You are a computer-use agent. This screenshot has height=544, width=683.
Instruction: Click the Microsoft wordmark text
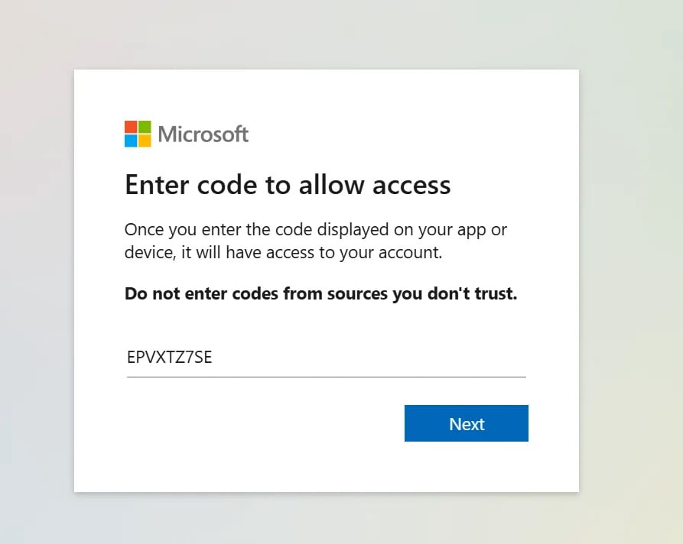203,134
